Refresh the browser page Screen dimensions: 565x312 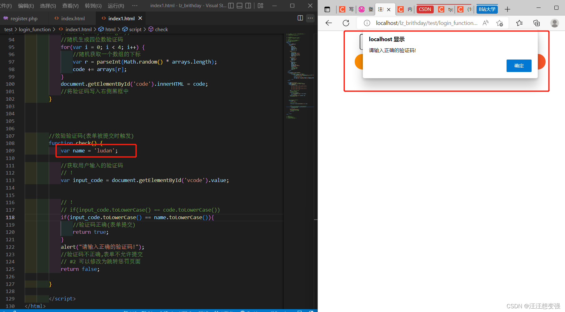point(346,23)
